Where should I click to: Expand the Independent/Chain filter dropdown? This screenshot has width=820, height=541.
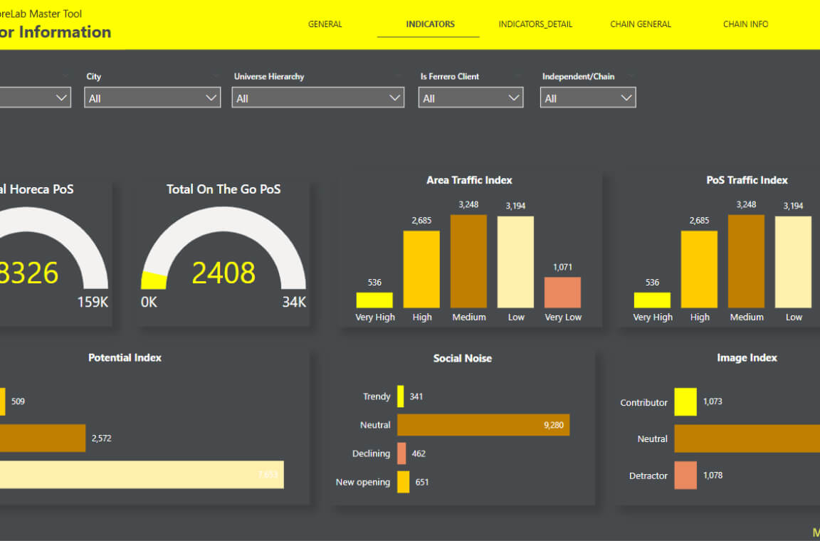tap(588, 98)
